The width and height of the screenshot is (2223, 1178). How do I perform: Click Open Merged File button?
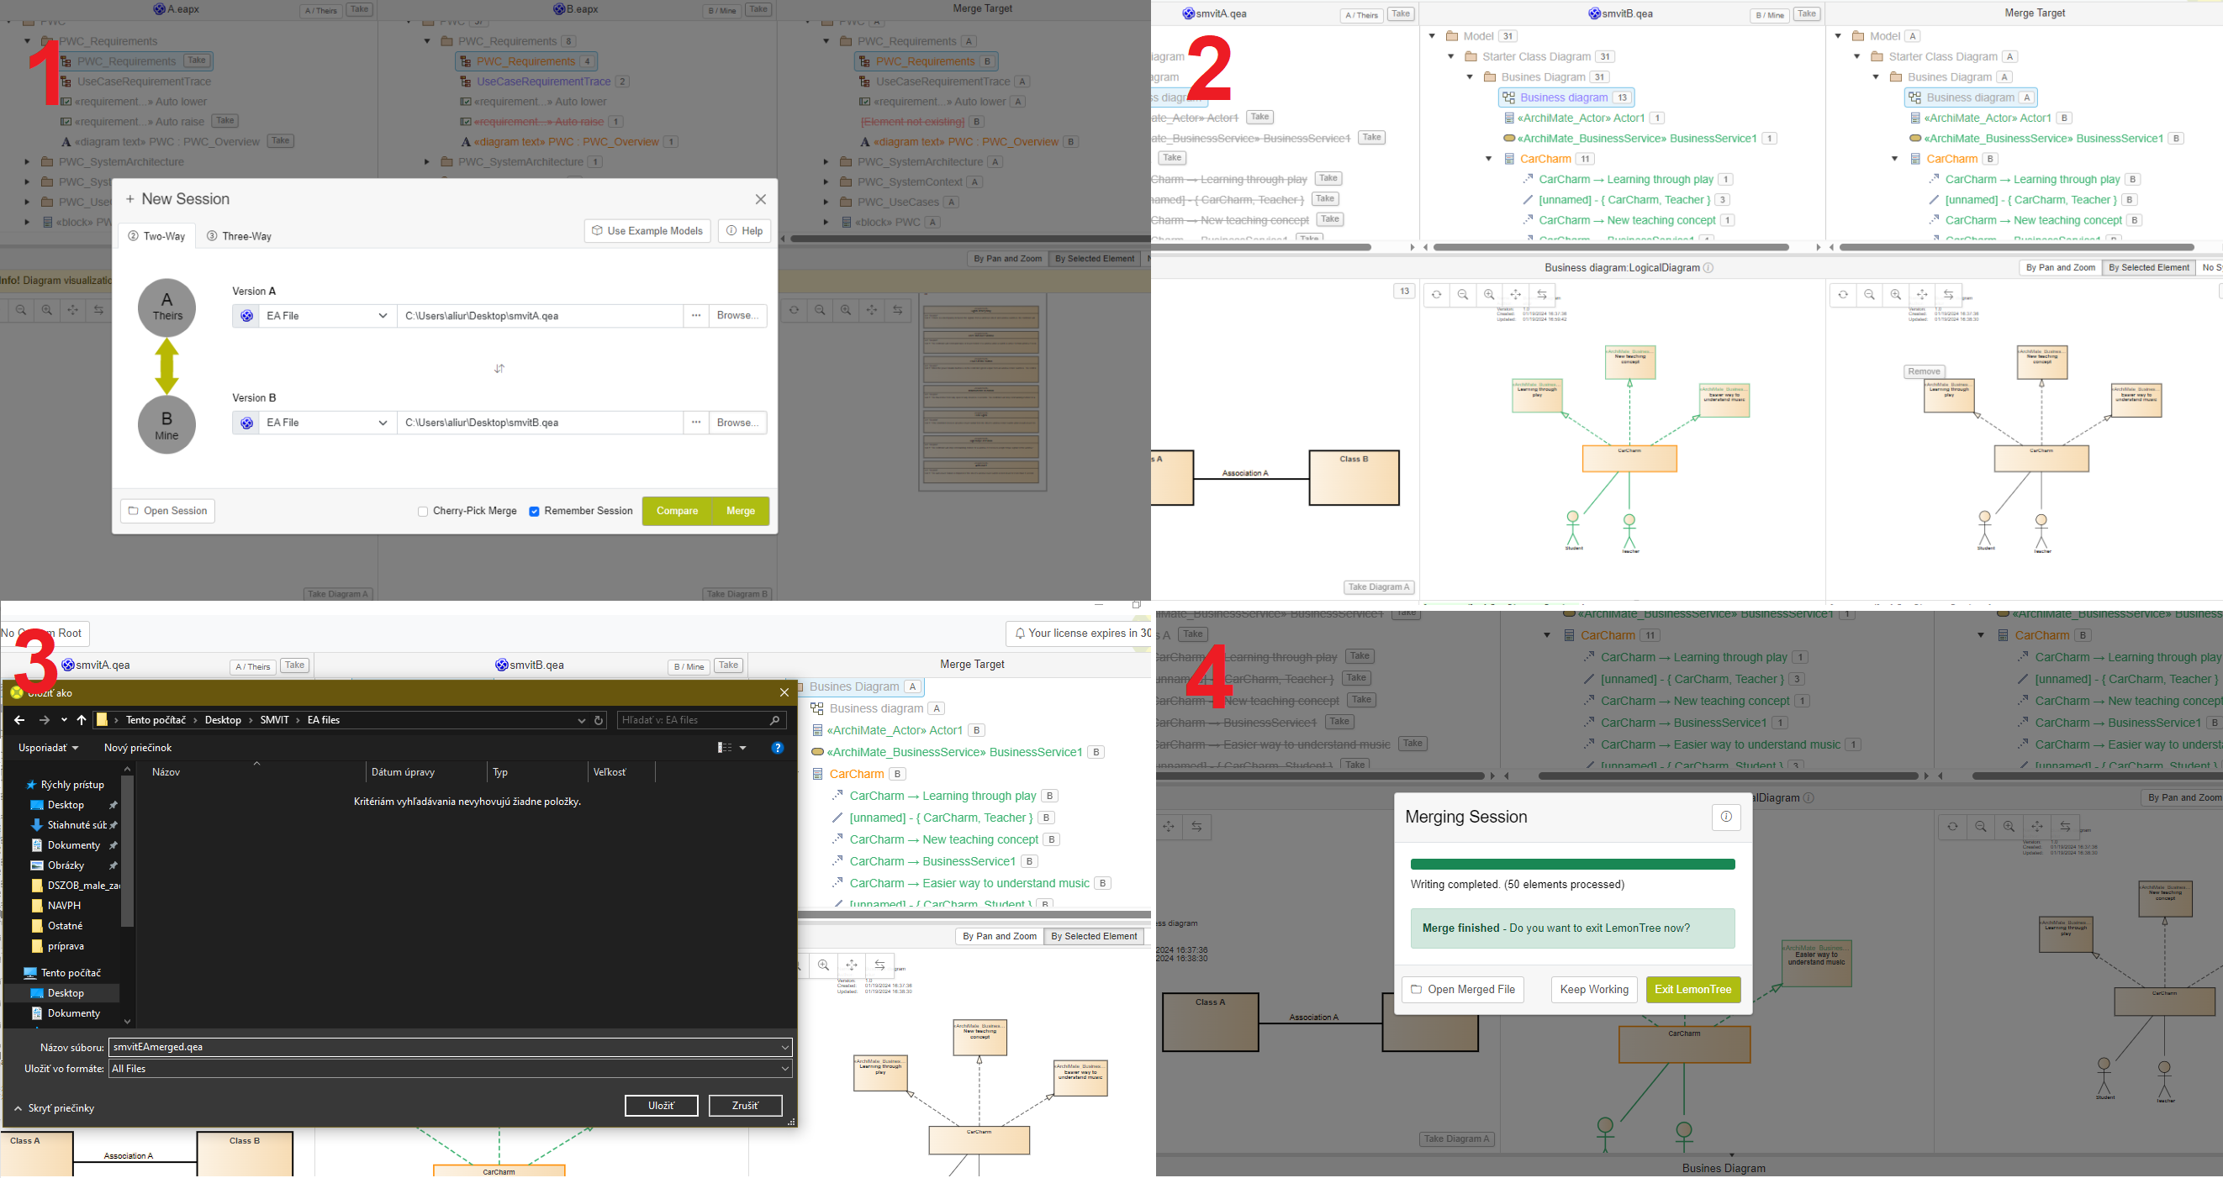[1463, 990]
